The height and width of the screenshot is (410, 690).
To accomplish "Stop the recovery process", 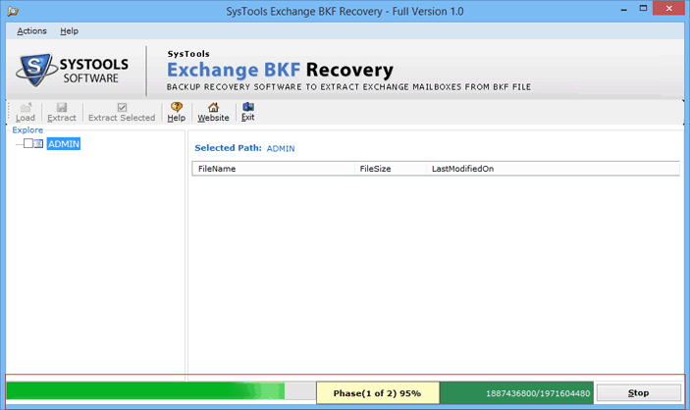I will tap(638, 393).
